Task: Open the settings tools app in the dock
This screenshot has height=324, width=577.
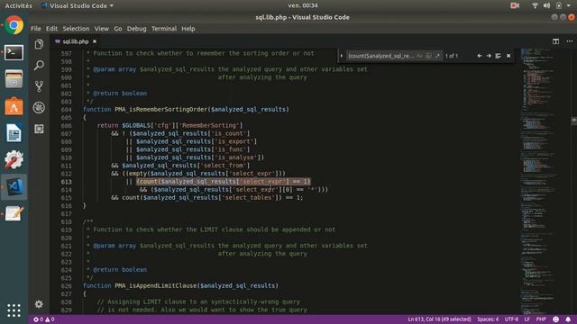Action: 14,160
